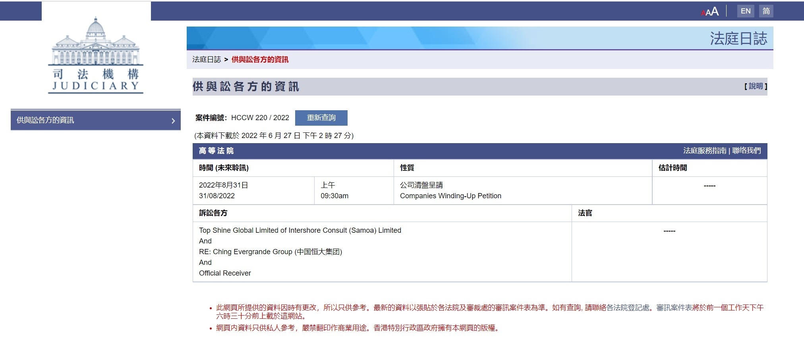Set the largest font size A
Image resolution: width=804 pixels, height=339 pixels.
[715, 11]
